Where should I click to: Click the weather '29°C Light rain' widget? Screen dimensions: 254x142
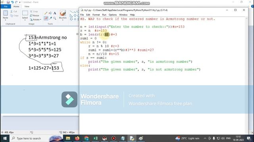(x=187, y=138)
